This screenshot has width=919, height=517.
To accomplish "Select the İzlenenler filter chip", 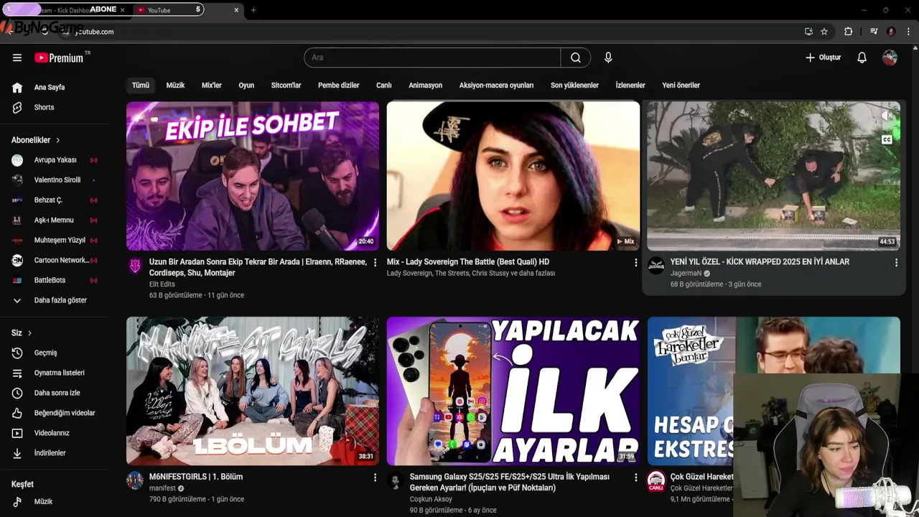I will coord(630,85).
